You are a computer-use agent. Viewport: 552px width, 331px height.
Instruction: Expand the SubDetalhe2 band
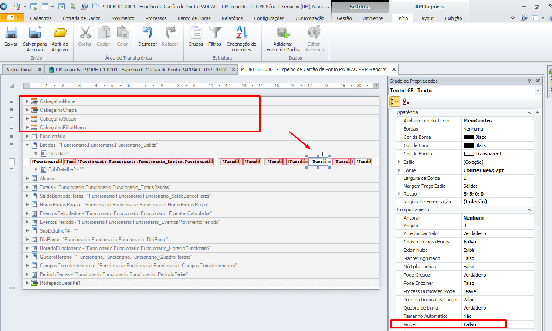coord(36,169)
